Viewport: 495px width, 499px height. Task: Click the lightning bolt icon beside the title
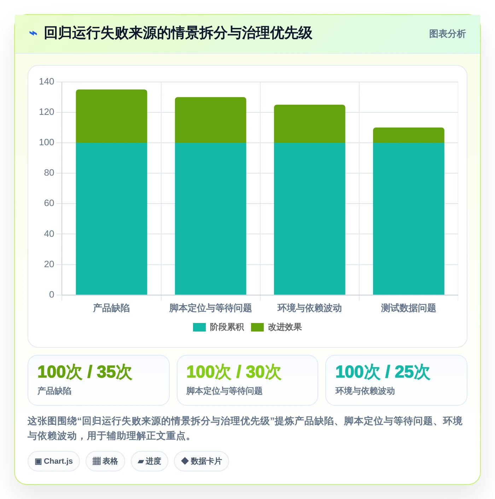(33, 34)
